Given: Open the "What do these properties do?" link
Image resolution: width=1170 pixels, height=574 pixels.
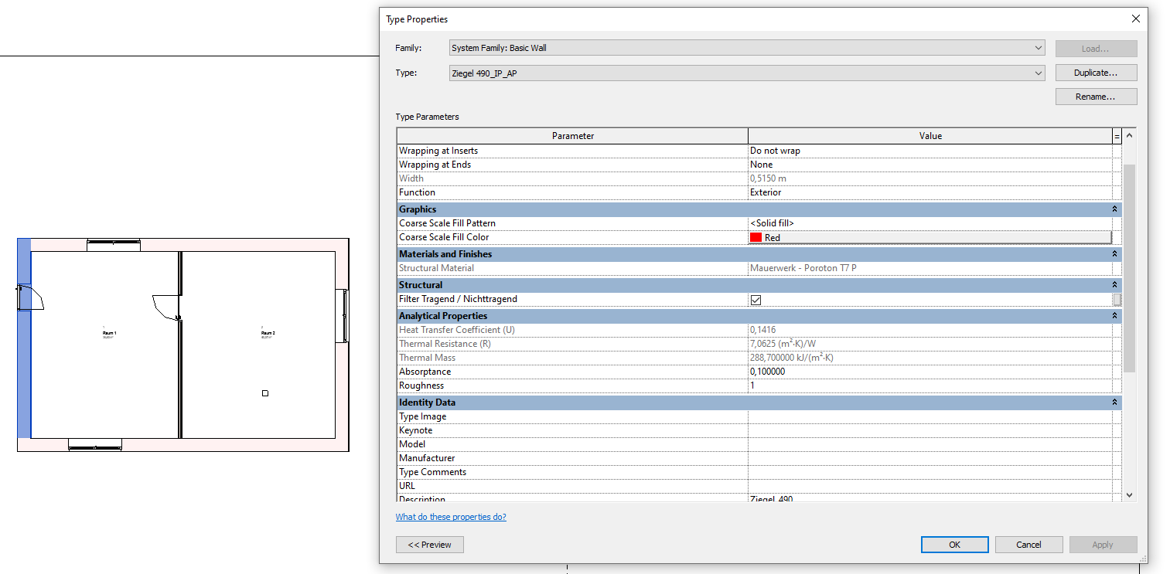Looking at the screenshot, I should pyautogui.click(x=451, y=516).
